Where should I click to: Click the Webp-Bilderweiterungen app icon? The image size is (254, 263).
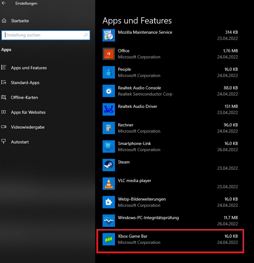(x=109, y=202)
